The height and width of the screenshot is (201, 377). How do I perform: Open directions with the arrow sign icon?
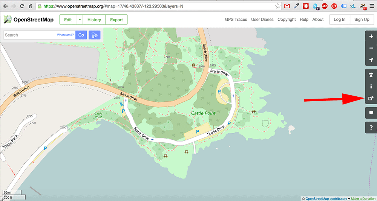point(95,35)
